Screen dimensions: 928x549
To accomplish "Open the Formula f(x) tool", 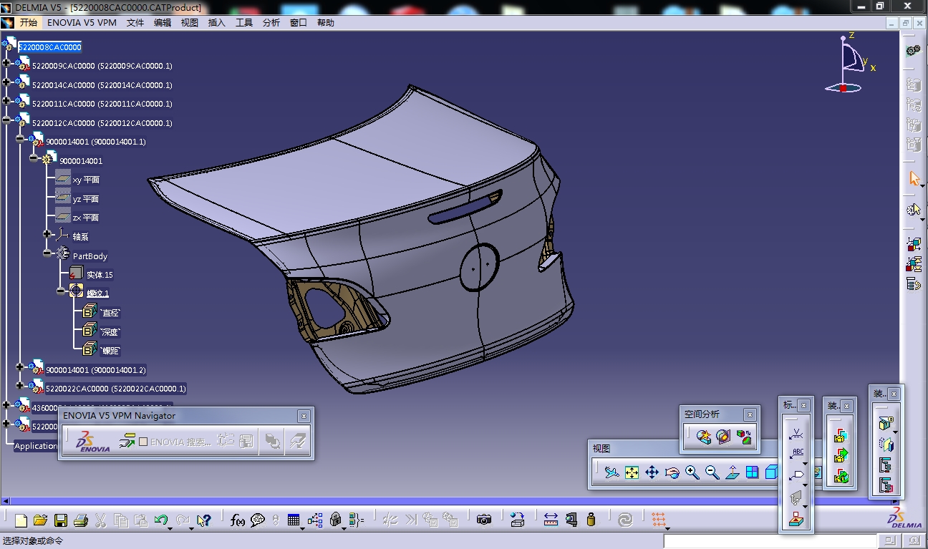I will click(238, 520).
